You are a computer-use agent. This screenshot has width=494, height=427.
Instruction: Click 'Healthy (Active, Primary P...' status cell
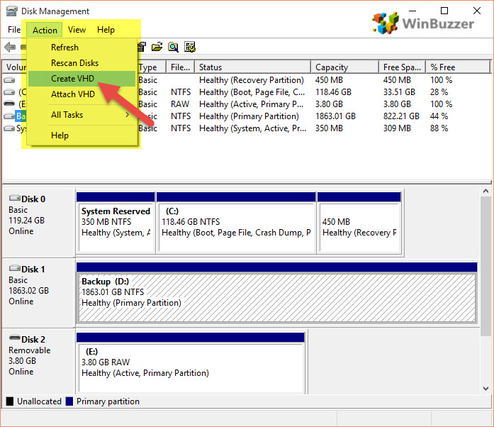[x=251, y=104]
